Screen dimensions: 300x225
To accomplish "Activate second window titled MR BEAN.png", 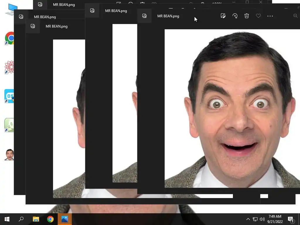I will tap(116, 11).
